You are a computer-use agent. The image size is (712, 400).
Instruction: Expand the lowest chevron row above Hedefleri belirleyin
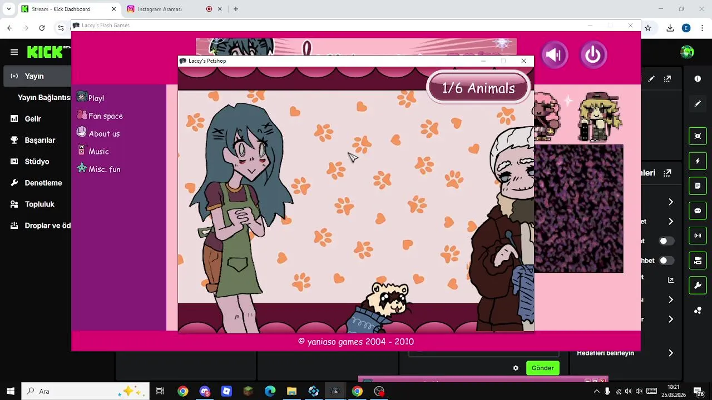671,319
